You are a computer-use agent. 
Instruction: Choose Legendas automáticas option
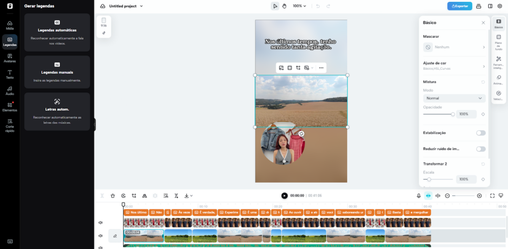[x=57, y=32]
